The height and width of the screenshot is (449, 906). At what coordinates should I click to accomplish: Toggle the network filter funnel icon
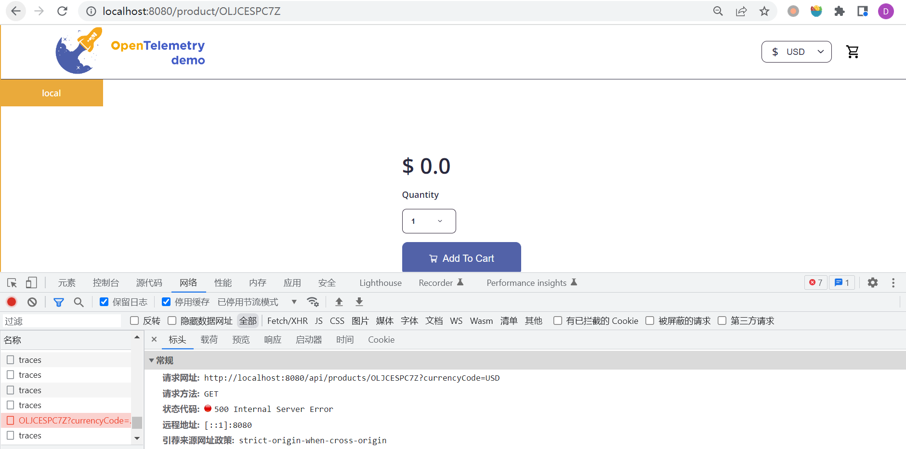[x=59, y=302]
